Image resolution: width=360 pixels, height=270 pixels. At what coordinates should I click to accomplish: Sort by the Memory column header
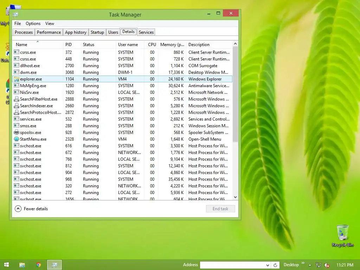[172, 45]
